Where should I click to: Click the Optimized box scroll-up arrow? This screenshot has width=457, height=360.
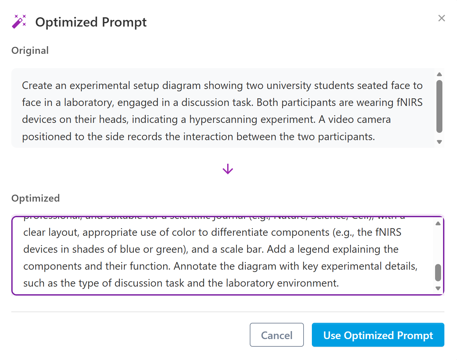[x=438, y=224]
